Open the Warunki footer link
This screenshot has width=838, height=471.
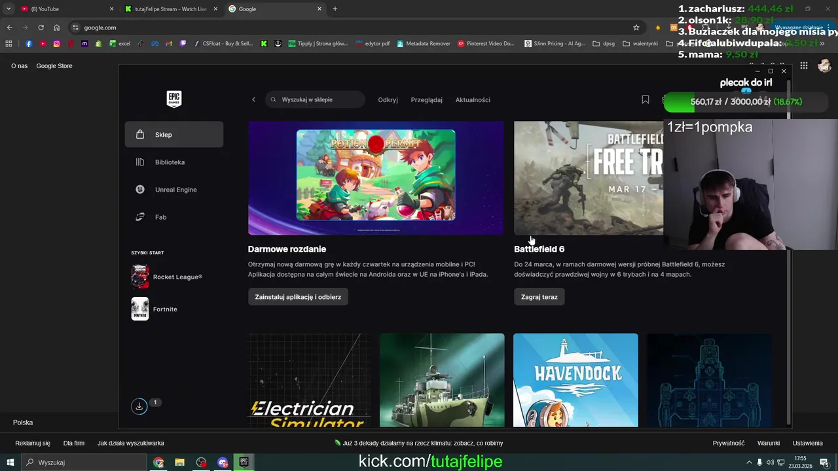coord(769,443)
